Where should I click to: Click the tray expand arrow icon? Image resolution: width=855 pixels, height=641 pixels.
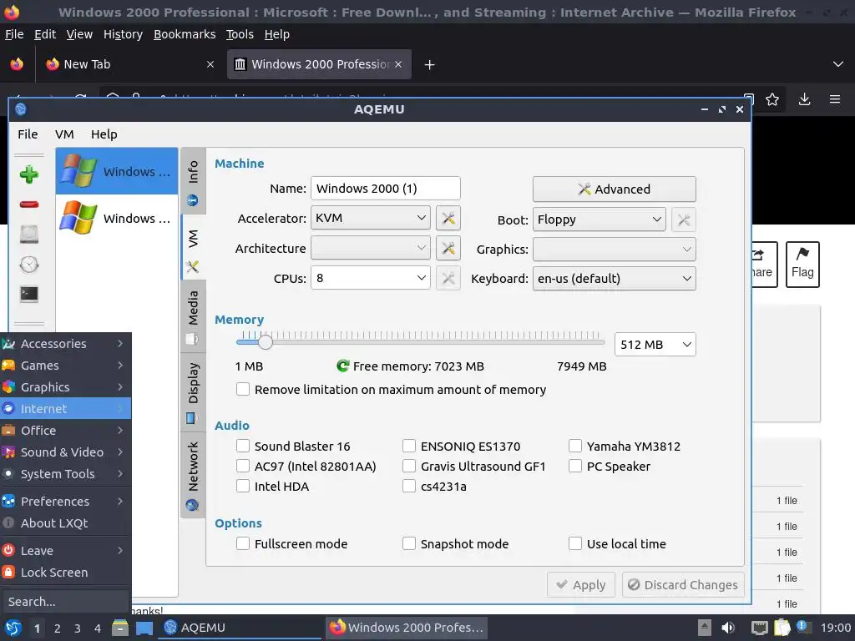point(705,628)
